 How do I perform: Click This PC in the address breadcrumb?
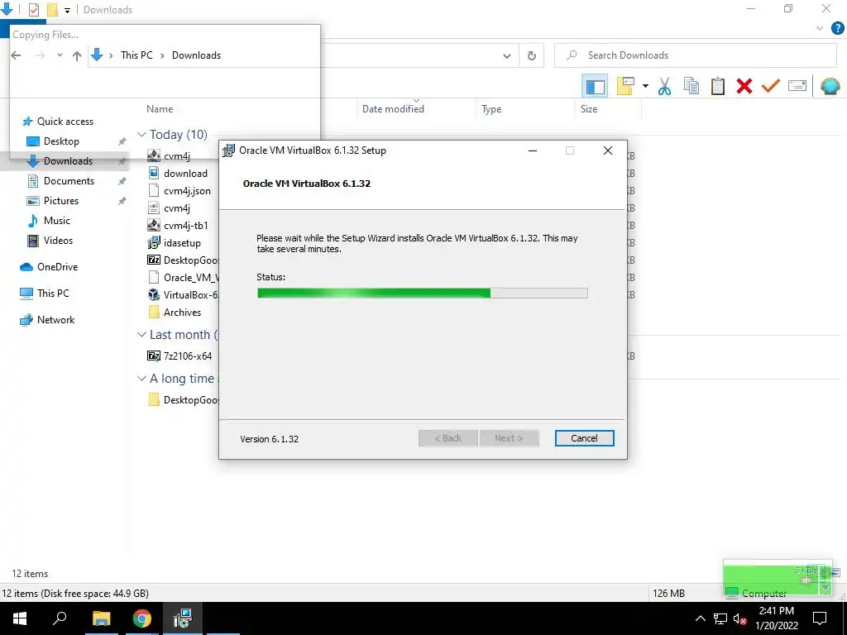[136, 55]
